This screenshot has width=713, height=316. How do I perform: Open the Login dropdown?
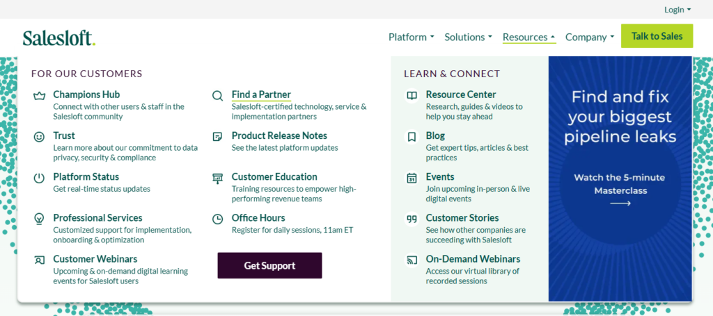677,10
